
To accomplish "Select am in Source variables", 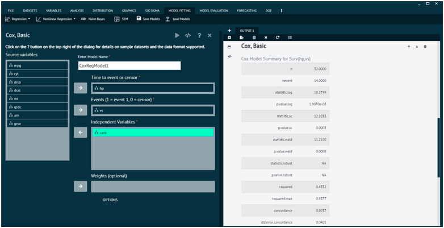I will pos(37,115).
